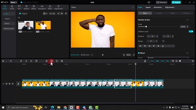Click the Mirror tool under the cursor
196x110 pixels.
point(51,61)
